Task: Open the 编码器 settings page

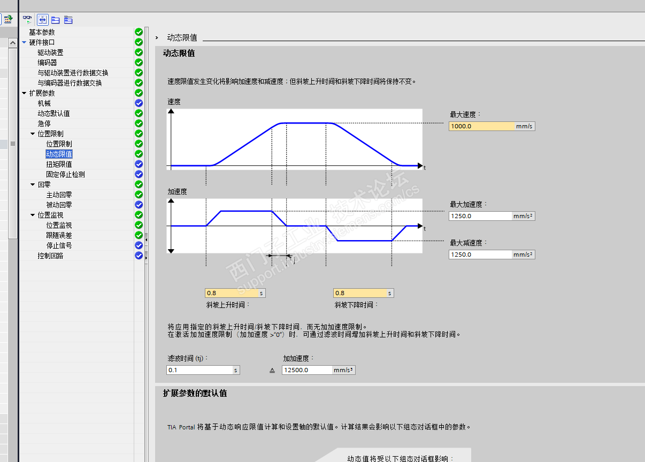Action: 47,63
